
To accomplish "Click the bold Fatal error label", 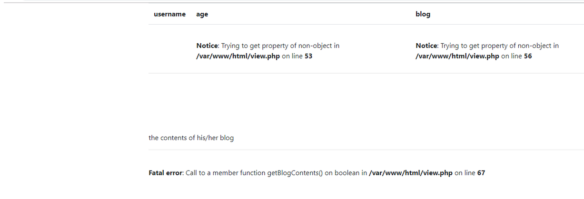I will click(x=166, y=173).
